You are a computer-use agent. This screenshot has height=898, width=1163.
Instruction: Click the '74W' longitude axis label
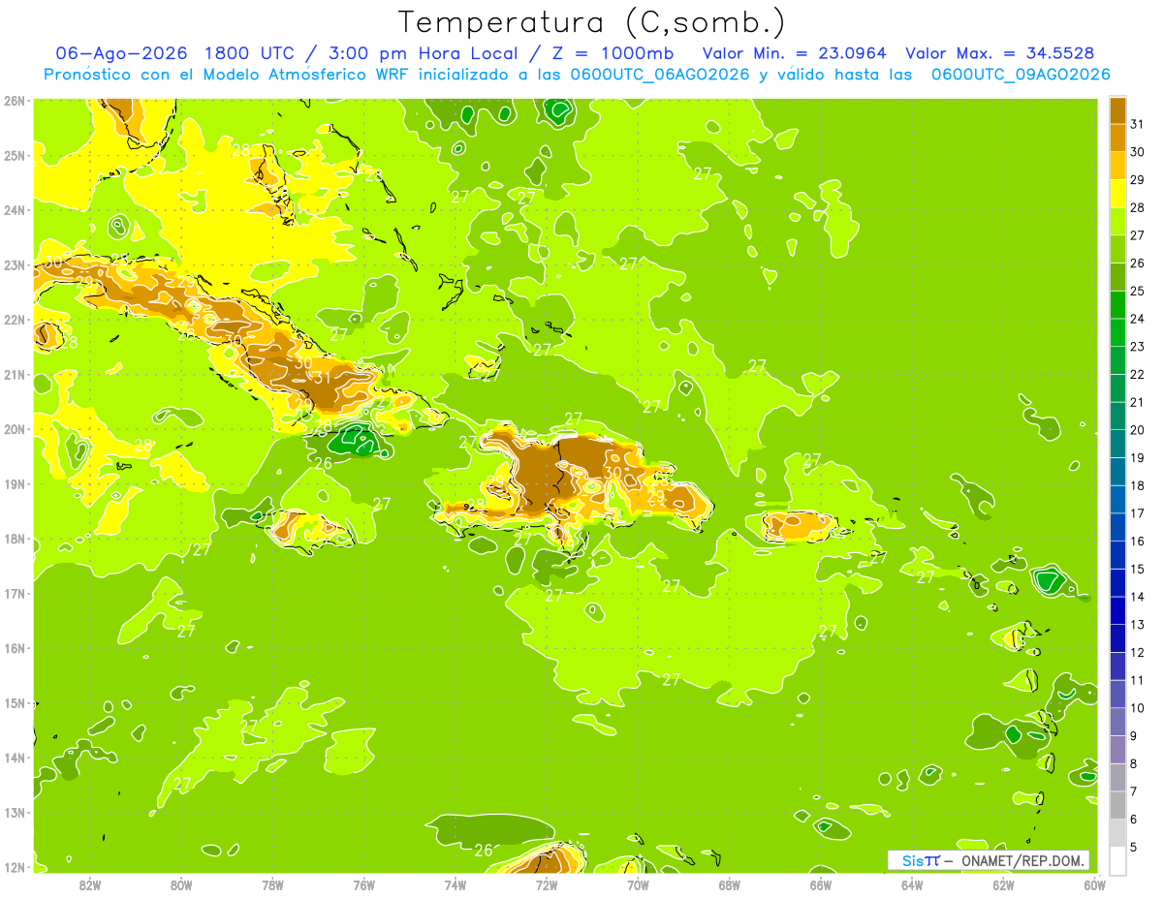[456, 884]
